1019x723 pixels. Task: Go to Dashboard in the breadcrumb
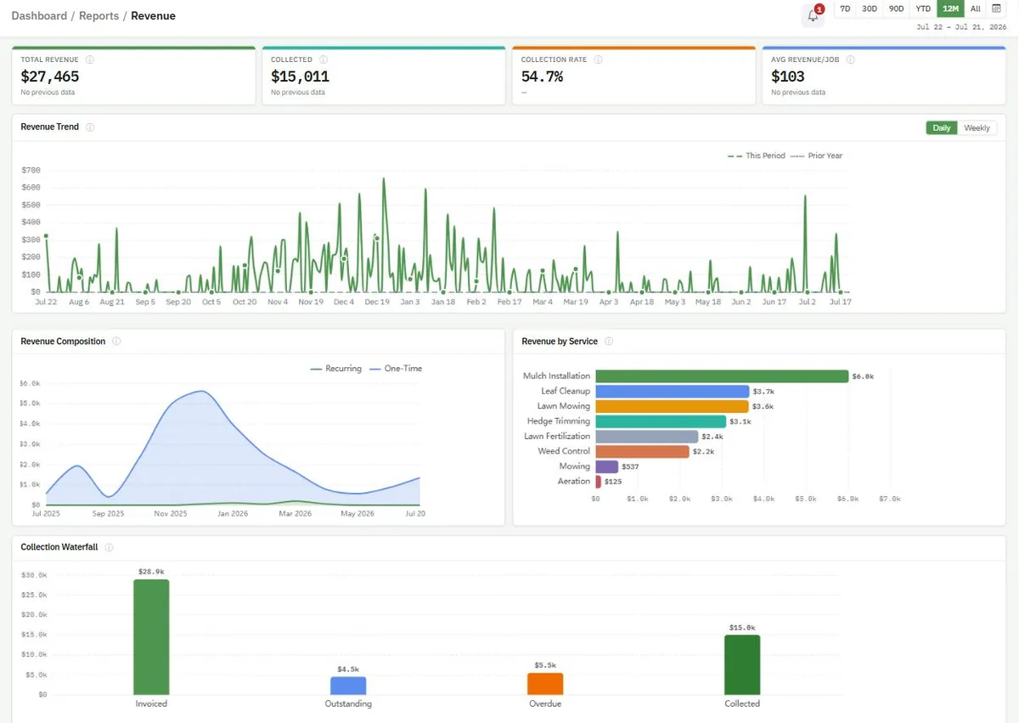click(x=39, y=16)
